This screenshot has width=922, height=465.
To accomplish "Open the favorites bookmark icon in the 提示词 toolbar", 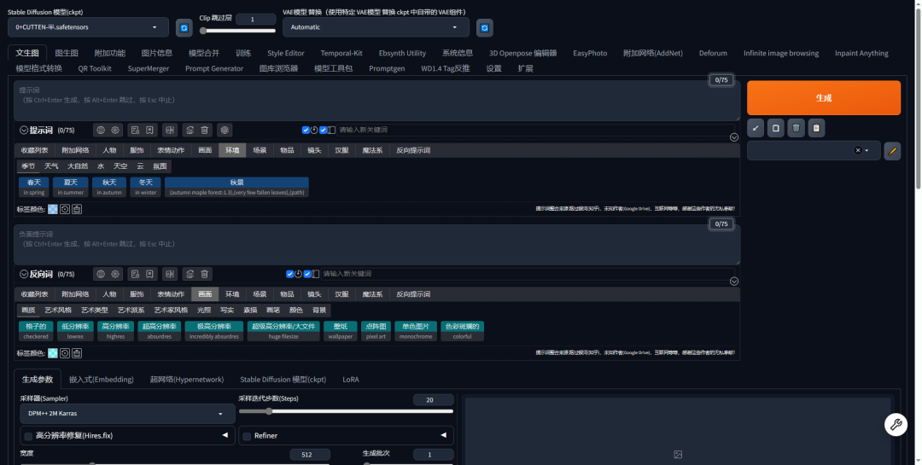I will (x=150, y=130).
